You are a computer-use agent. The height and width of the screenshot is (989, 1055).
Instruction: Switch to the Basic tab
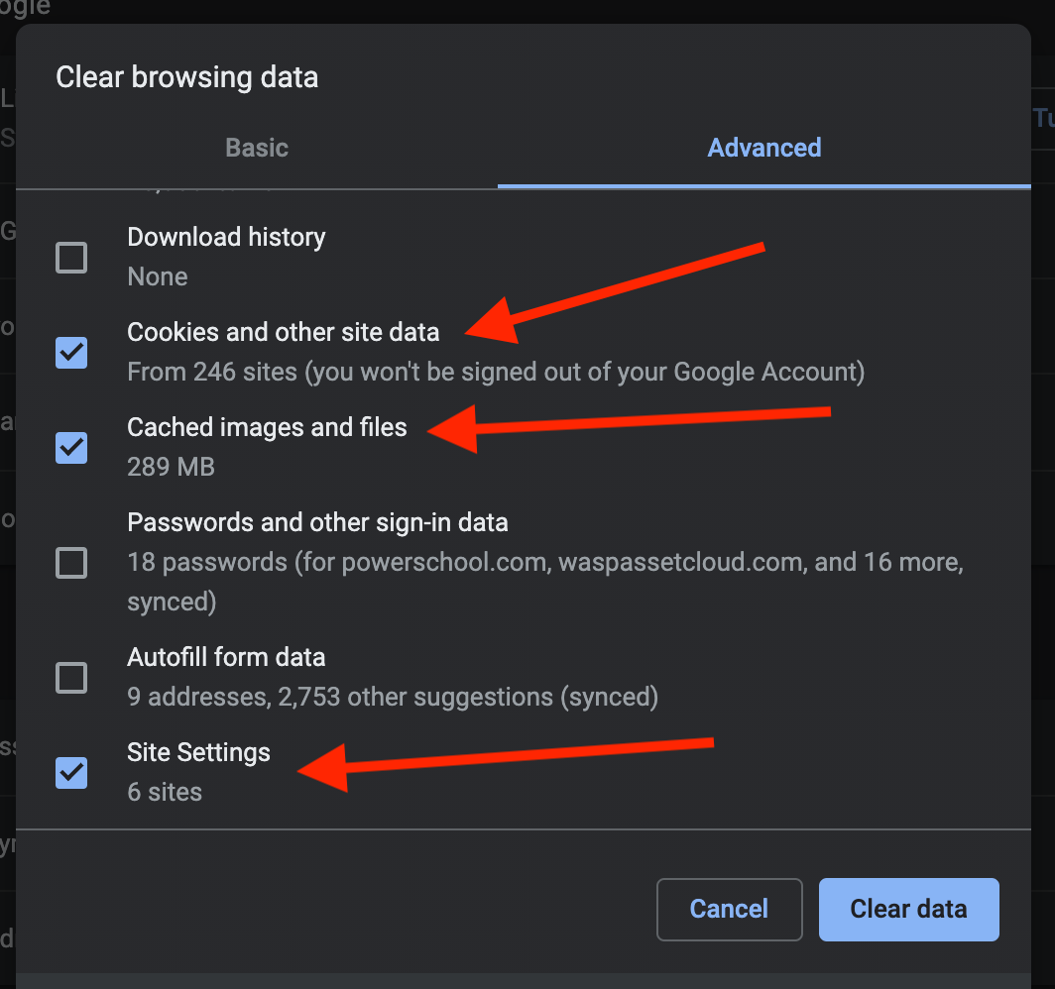(257, 148)
